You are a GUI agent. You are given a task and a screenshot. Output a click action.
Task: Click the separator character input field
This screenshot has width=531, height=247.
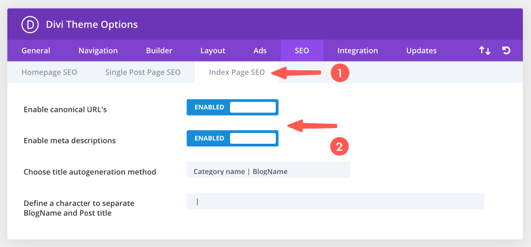coord(335,202)
